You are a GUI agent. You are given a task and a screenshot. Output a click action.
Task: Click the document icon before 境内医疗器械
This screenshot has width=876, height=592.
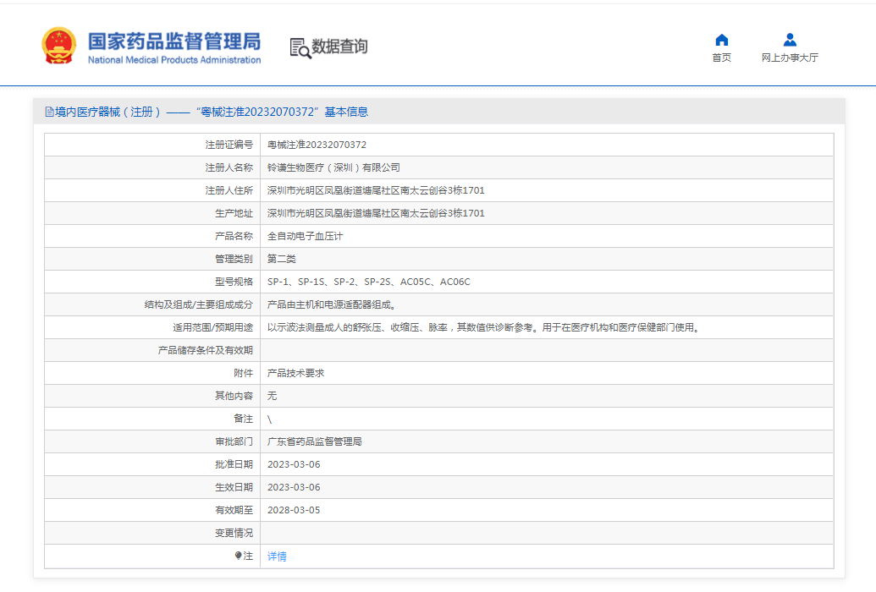click(49, 112)
